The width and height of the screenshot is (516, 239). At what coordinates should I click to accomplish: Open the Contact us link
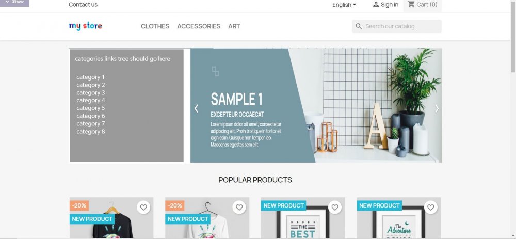[x=83, y=5]
